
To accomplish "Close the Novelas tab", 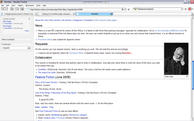I will coord(111,14).
